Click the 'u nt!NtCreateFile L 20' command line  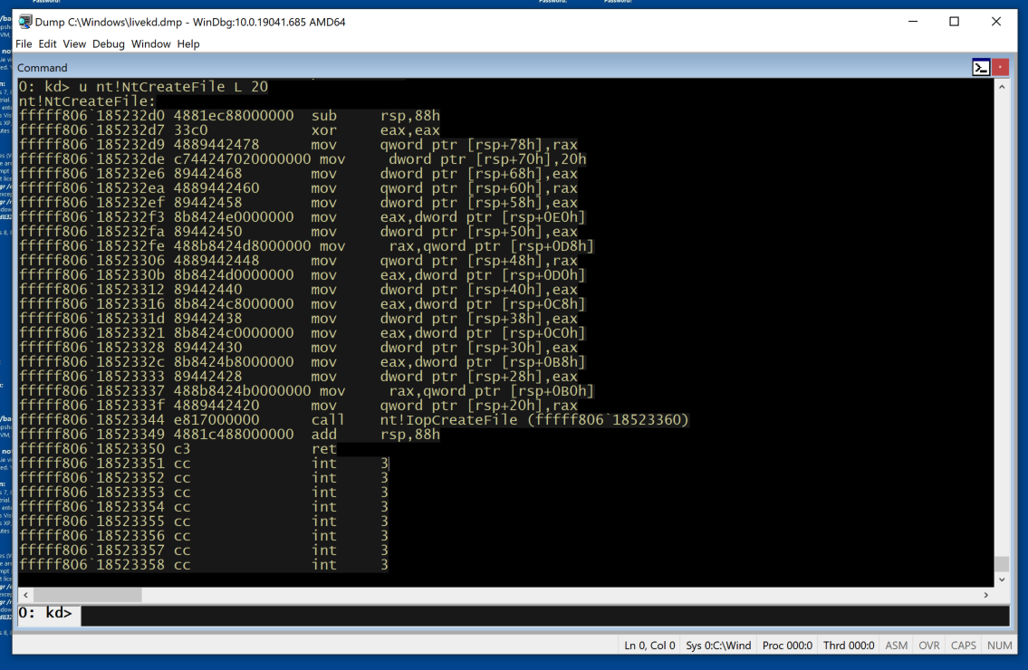pyautogui.click(x=143, y=87)
